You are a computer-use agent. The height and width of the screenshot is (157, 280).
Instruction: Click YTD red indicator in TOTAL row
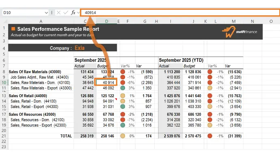(x=210, y=136)
